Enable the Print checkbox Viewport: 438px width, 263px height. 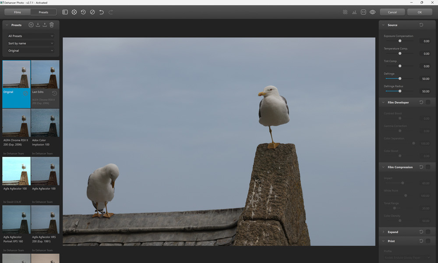[x=428, y=241]
